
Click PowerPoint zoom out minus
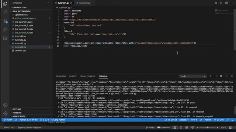(x=198, y=128)
